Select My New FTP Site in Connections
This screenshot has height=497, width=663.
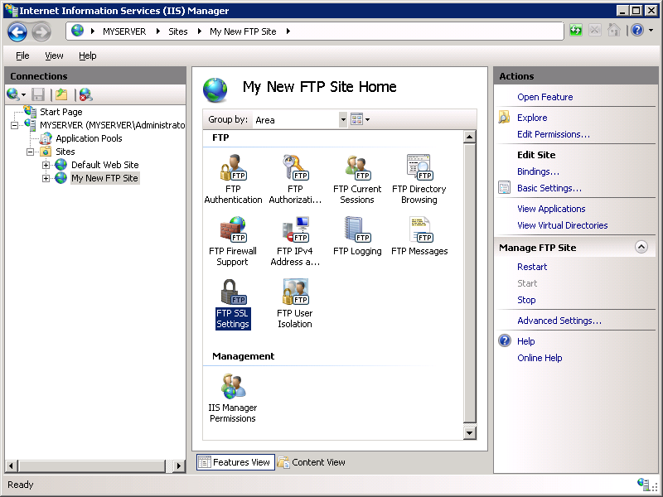tap(103, 178)
